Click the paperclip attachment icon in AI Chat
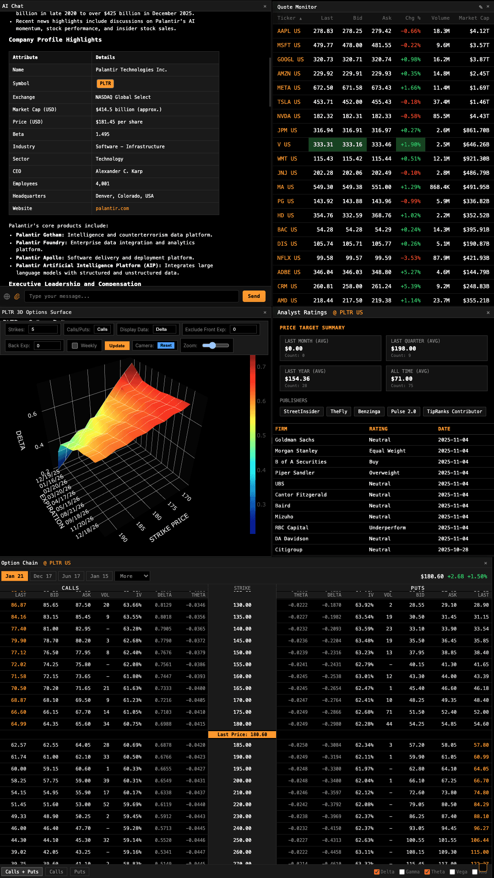 (17, 296)
